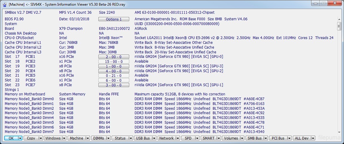Open the USB Bus view
The image size is (344, 144).
point(143,138)
